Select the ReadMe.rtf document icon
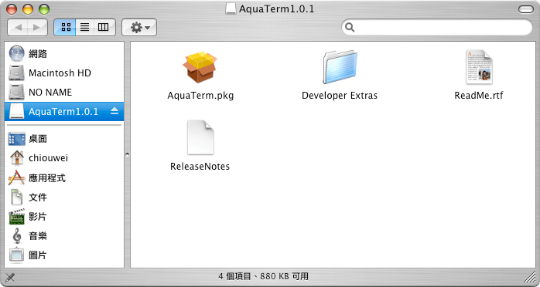The width and height of the screenshot is (540, 287). coord(479,67)
